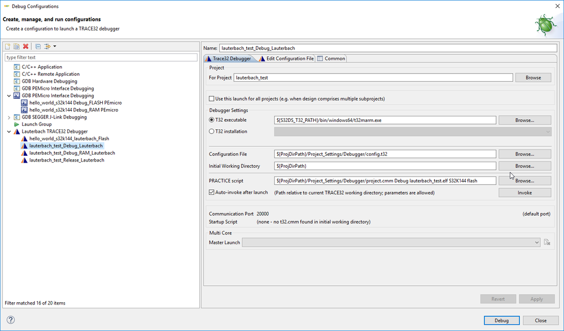
Task: Click the For Project text field
Action: 373,78
